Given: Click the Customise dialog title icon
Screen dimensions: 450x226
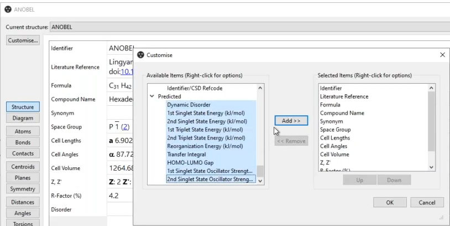Looking at the screenshot, I should pyautogui.click(x=141, y=55).
